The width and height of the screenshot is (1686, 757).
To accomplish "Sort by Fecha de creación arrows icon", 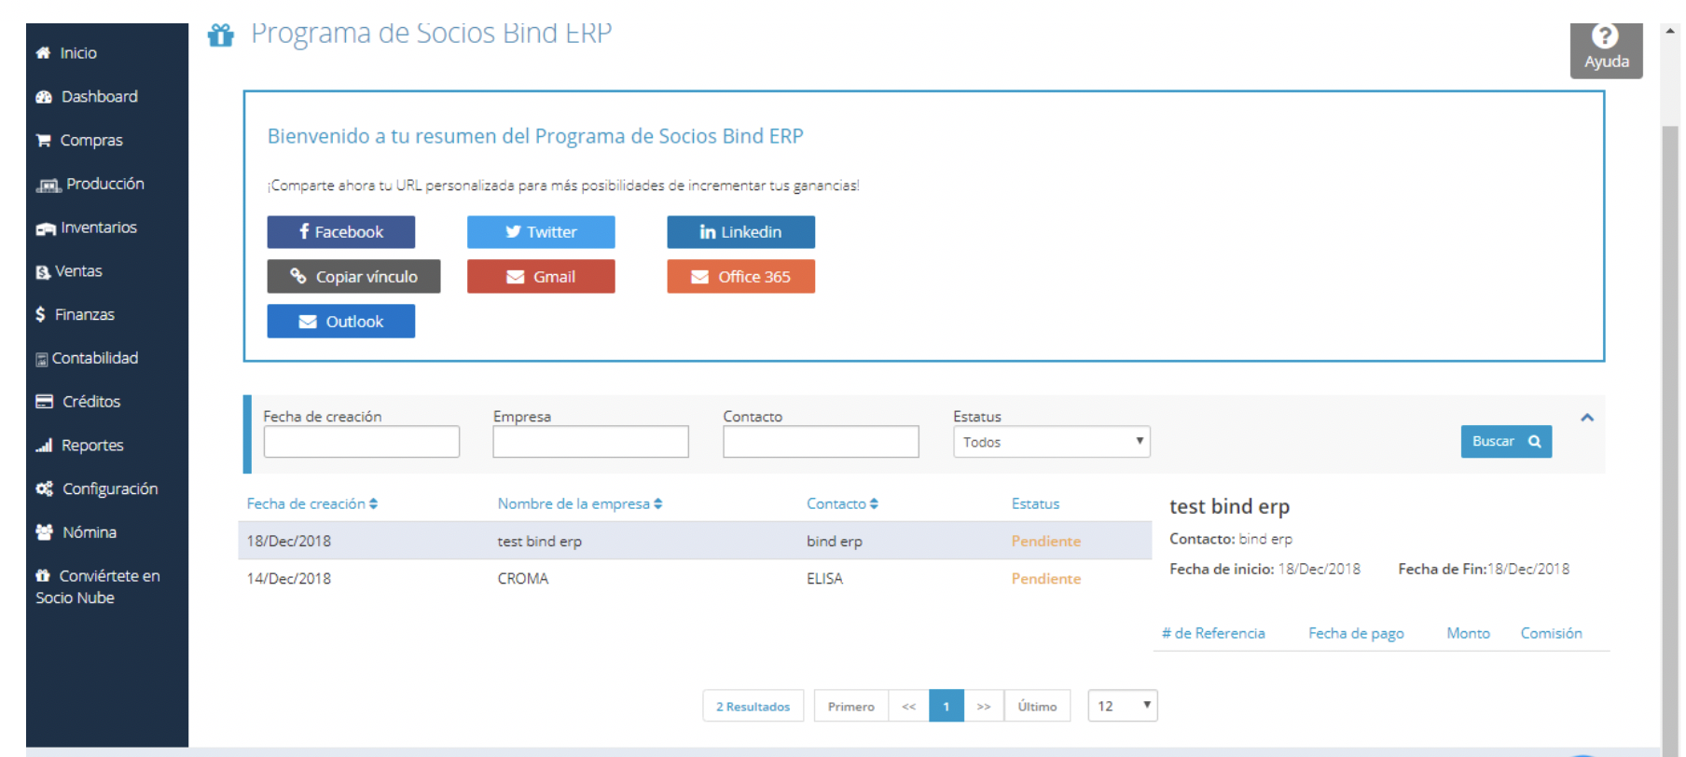I will 373,504.
